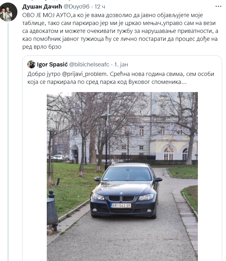This screenshot has width=226, height=261.
Task: Open the tweet's "12 ч" timestamp
Action: [x=101, y=6]
